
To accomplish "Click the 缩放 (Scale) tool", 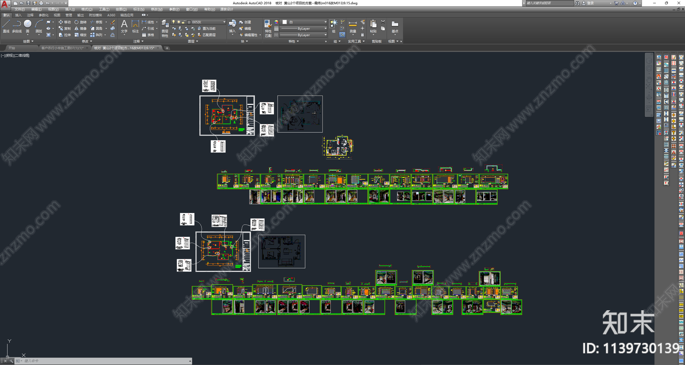I will (80, 35).
